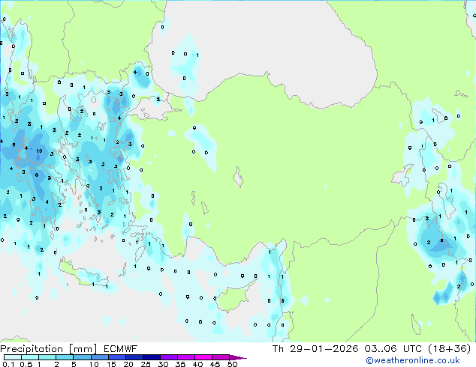The height and width of the screenshot is (367, 476).
Task: Click the '25' legend scale label
Action: 146,364
